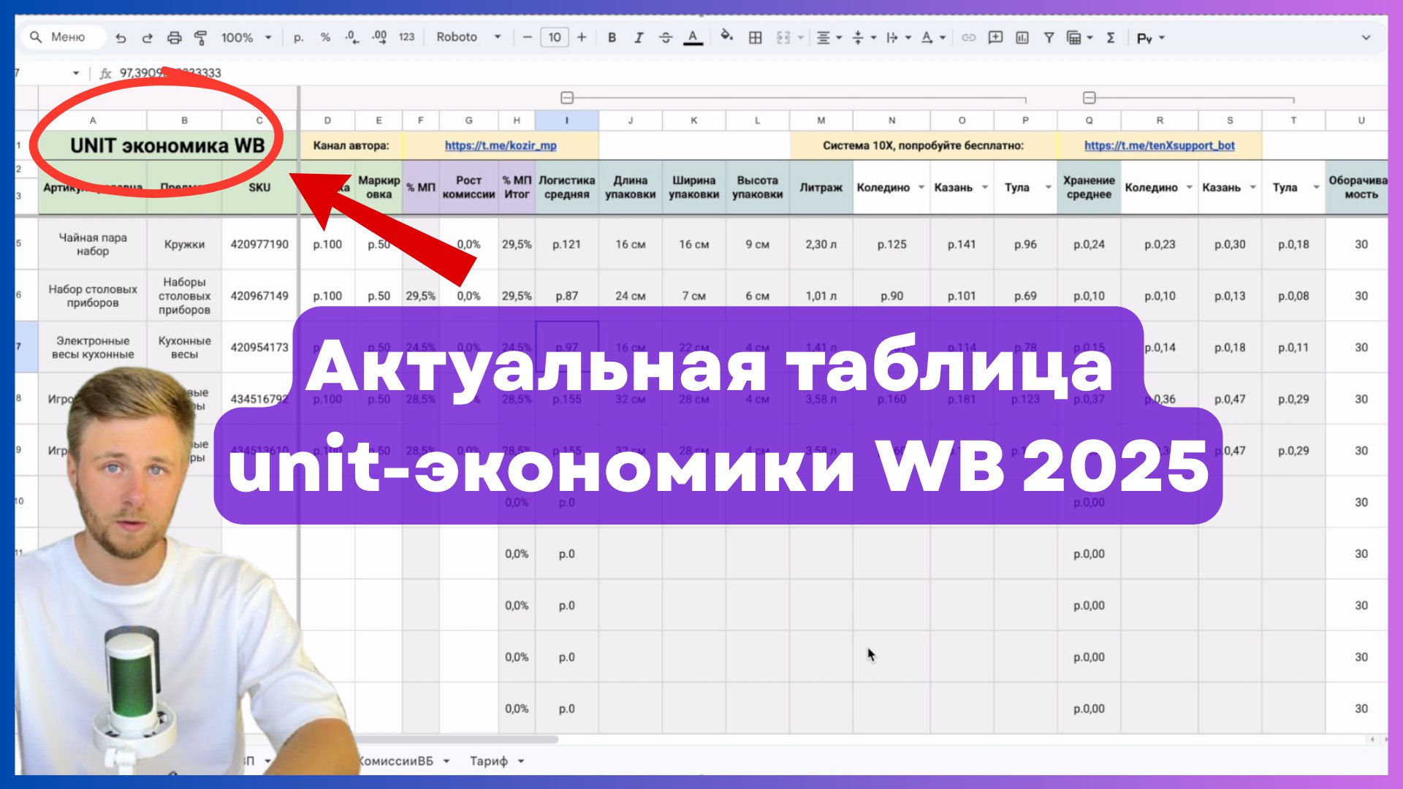Screen dimensions: 1403x789
Task: Select the header cell "Логистика средняя"
Action: [x=567, y=188]
